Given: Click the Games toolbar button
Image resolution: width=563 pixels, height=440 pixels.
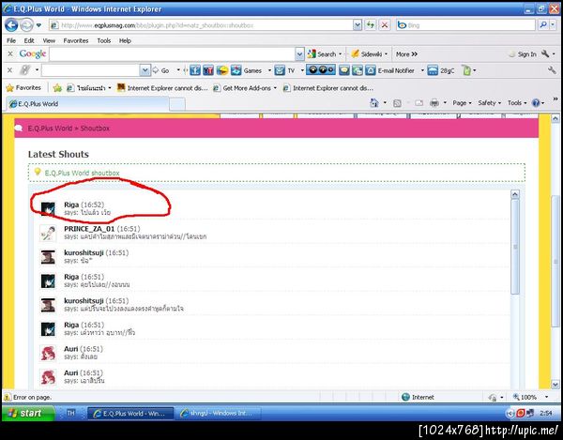Looking at the screenshot, I should pyautogui.click(x=247, y=70).
